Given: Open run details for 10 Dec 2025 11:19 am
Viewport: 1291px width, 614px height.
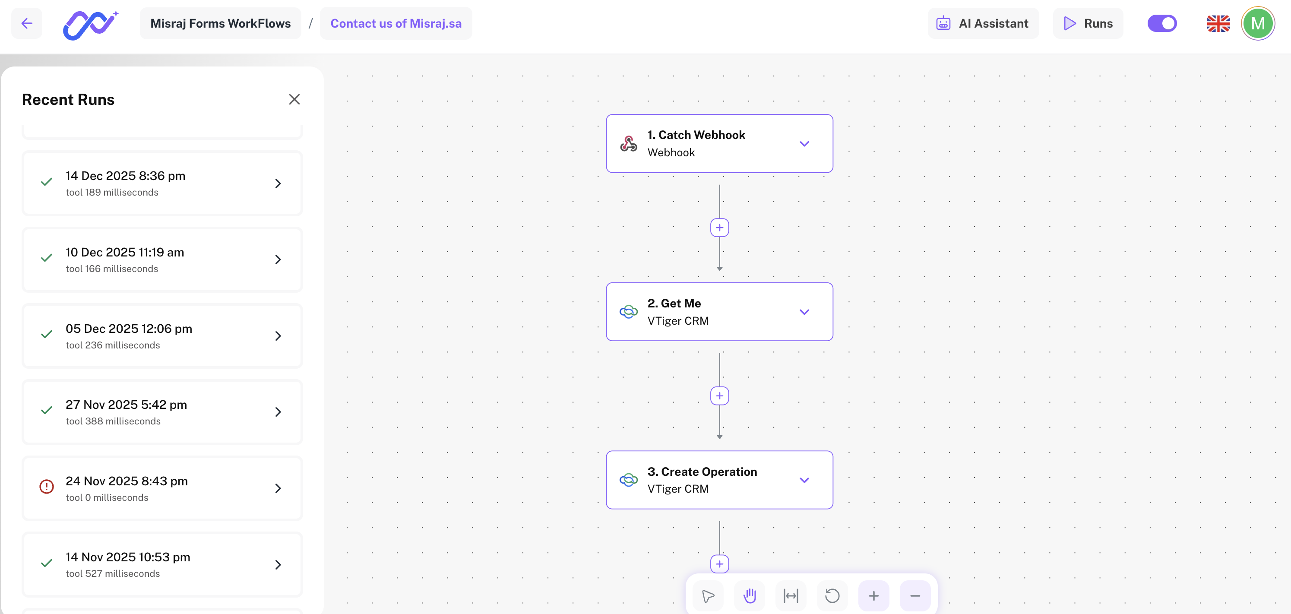Looking at the screenshot, I should coord(162,260).
